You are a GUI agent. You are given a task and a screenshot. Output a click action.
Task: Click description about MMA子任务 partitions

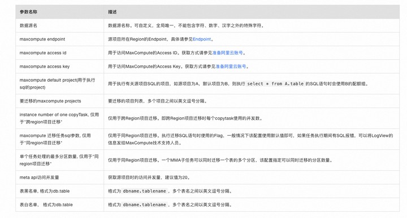(x=220, y=160)
